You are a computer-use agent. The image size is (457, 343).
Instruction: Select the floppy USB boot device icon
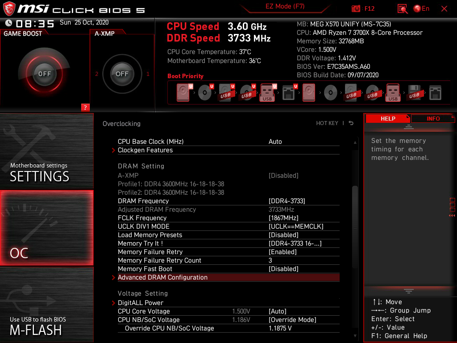click(x=414, y=93)
